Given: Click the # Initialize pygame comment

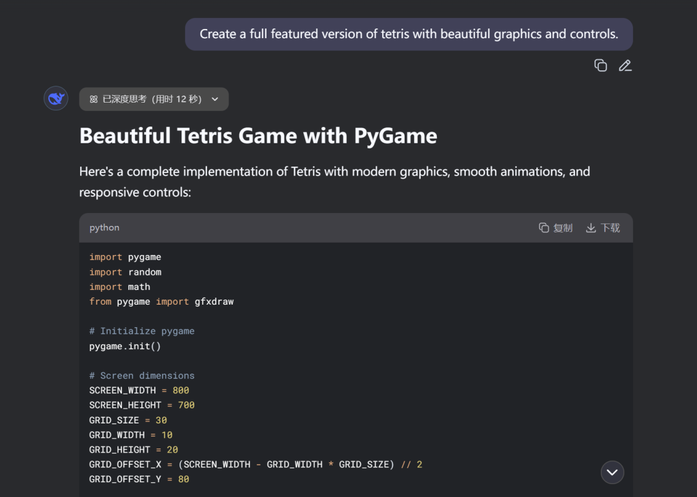Looking at the screenshot, I should [142, 331].
